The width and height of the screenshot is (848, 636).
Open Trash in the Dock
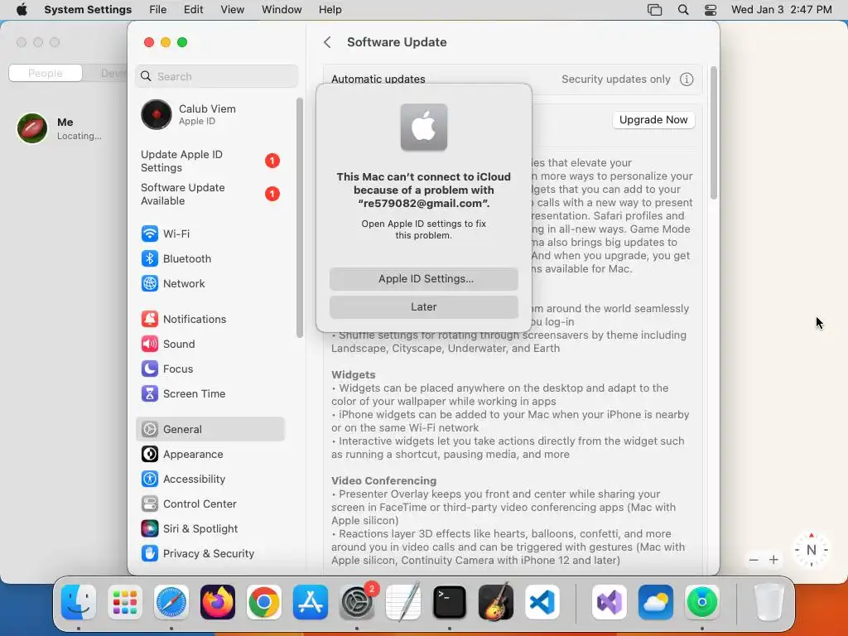768,602
